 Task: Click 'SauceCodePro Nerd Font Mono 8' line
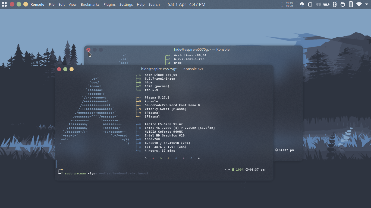pos(172,105)
